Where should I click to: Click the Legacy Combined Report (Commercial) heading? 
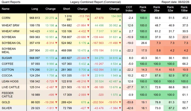click(95, 2)
